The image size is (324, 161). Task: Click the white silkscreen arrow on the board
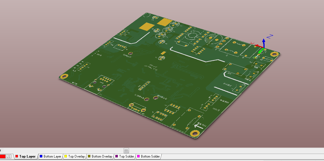[199, 127]
